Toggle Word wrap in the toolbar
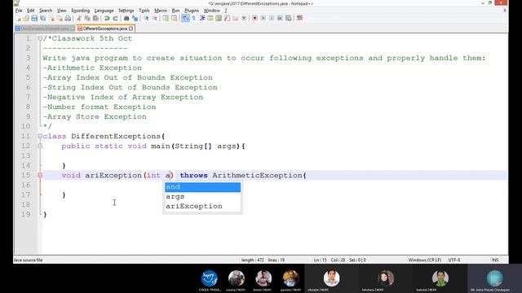Viewport: 522px width, 293px height. (185, 18)
